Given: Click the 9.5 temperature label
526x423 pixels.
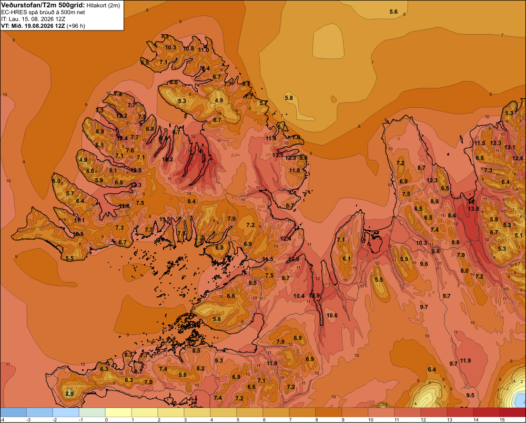Looking at the screenshot, I should click(x=470, y=395).
